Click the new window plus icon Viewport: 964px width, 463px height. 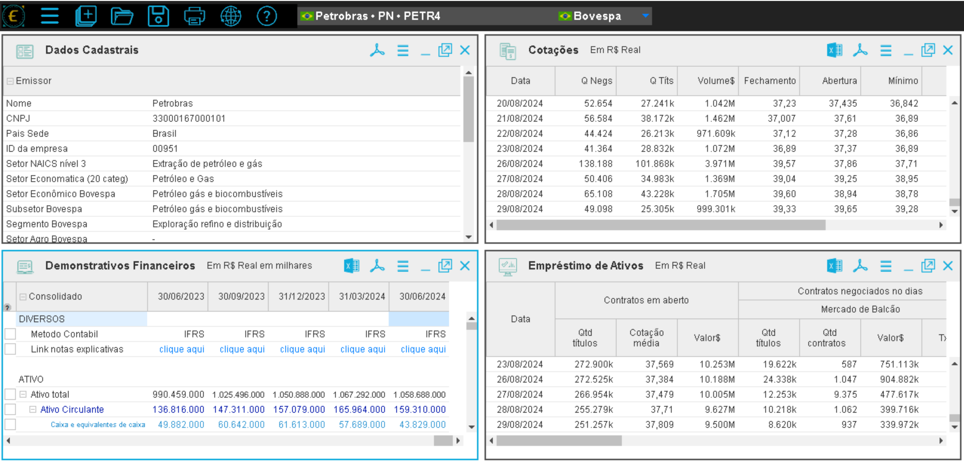[x=86, y=16]
